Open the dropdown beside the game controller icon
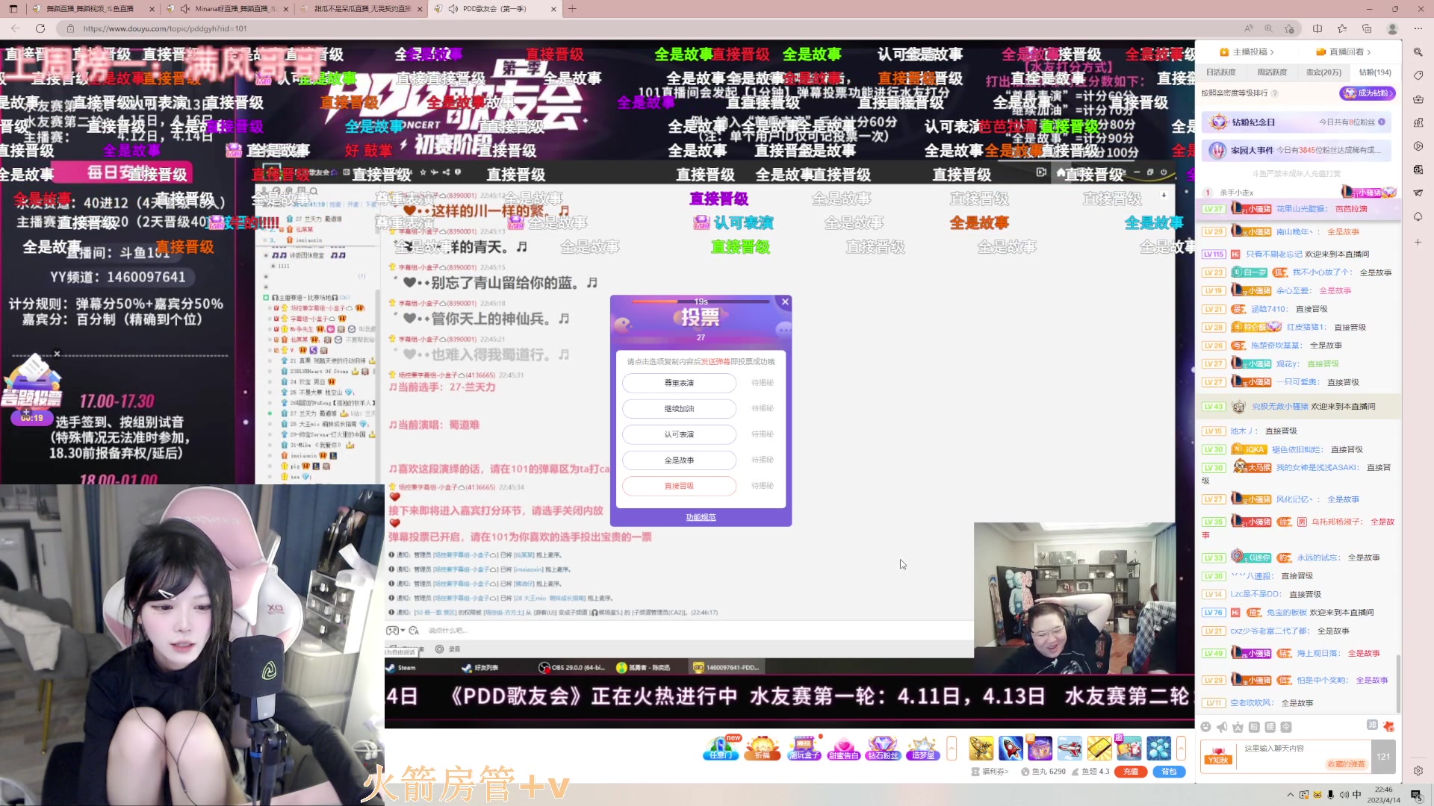This screenshot has width=1434, height=806. tap(403, 631)
